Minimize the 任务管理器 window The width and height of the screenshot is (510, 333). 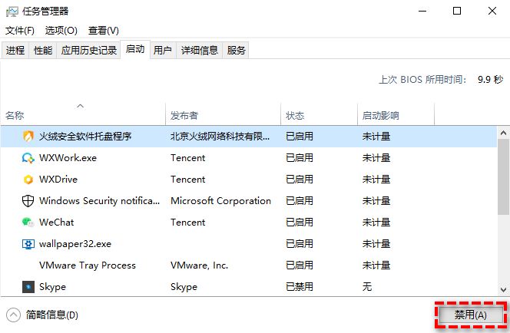coord(422,11)
